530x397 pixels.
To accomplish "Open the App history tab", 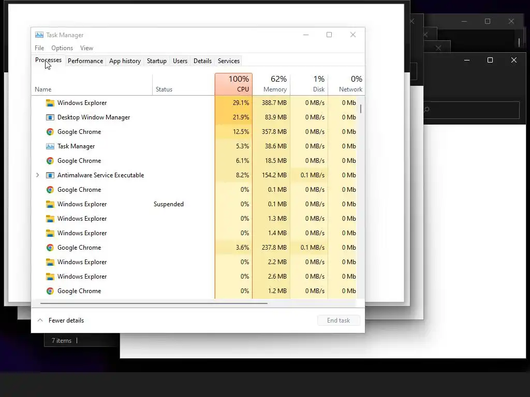I will click(125, 61).
